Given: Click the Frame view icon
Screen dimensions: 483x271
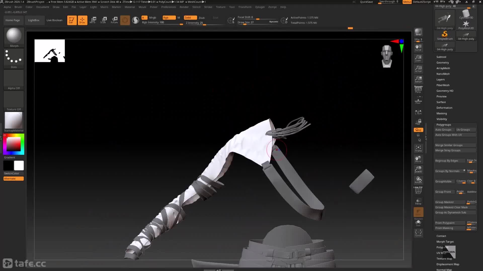Looking at the screenshot, I should (418, 148).
